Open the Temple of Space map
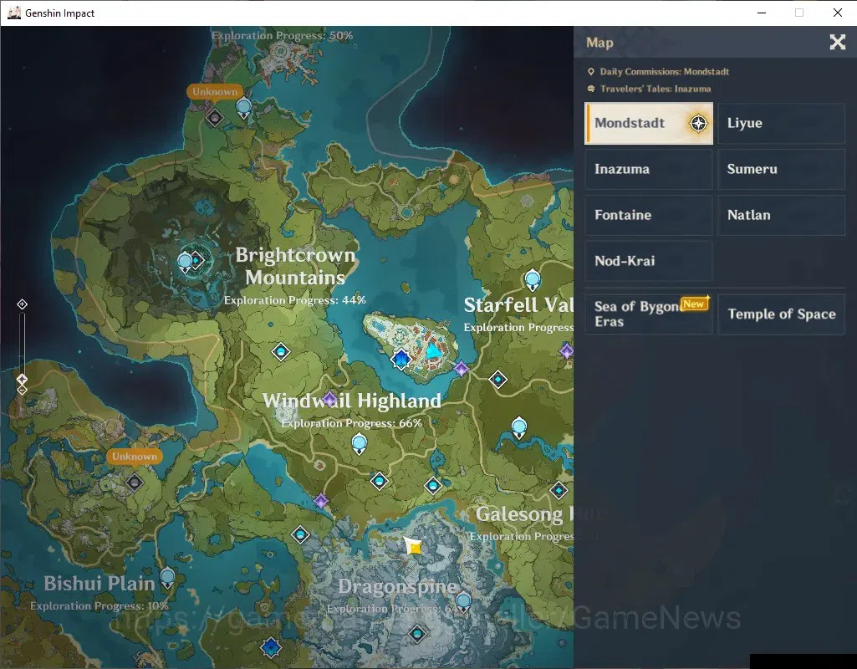The image size is (857, 669). pos(781,314)
